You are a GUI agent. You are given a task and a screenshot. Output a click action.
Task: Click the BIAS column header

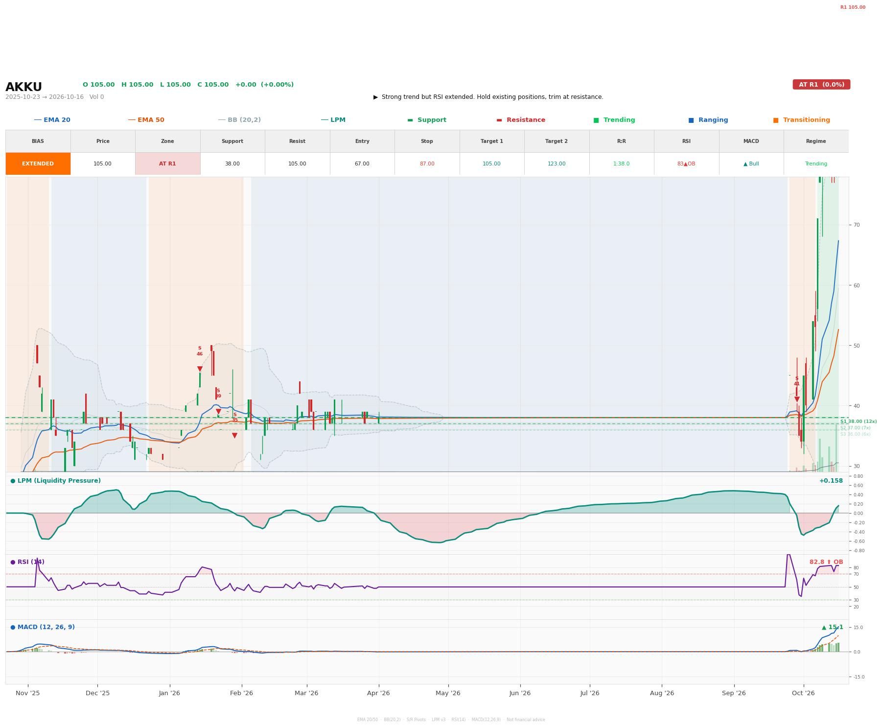point(38,141)
